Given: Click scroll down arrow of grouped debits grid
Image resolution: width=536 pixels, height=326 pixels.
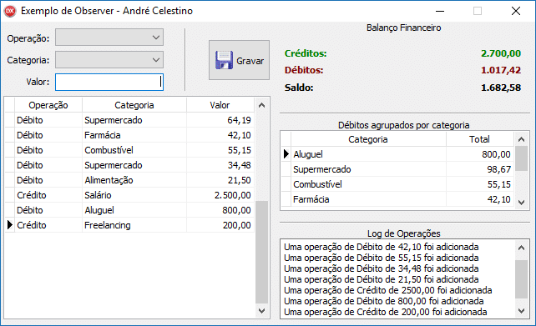Looking at the screenshot, I should click(521, 202).
